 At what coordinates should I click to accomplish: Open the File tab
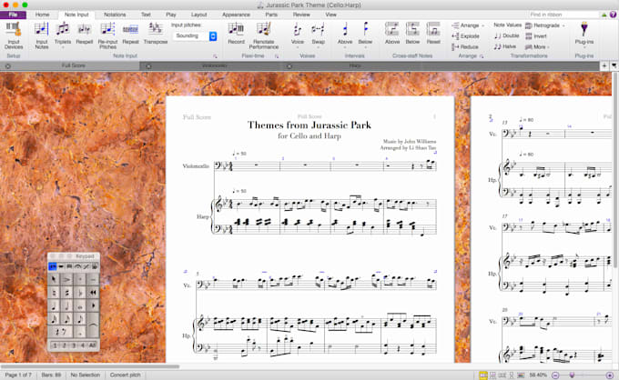[13, 15]
